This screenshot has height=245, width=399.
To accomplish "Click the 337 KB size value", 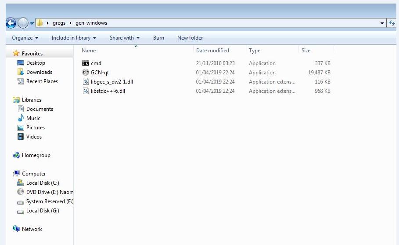I will click(323, 63).
